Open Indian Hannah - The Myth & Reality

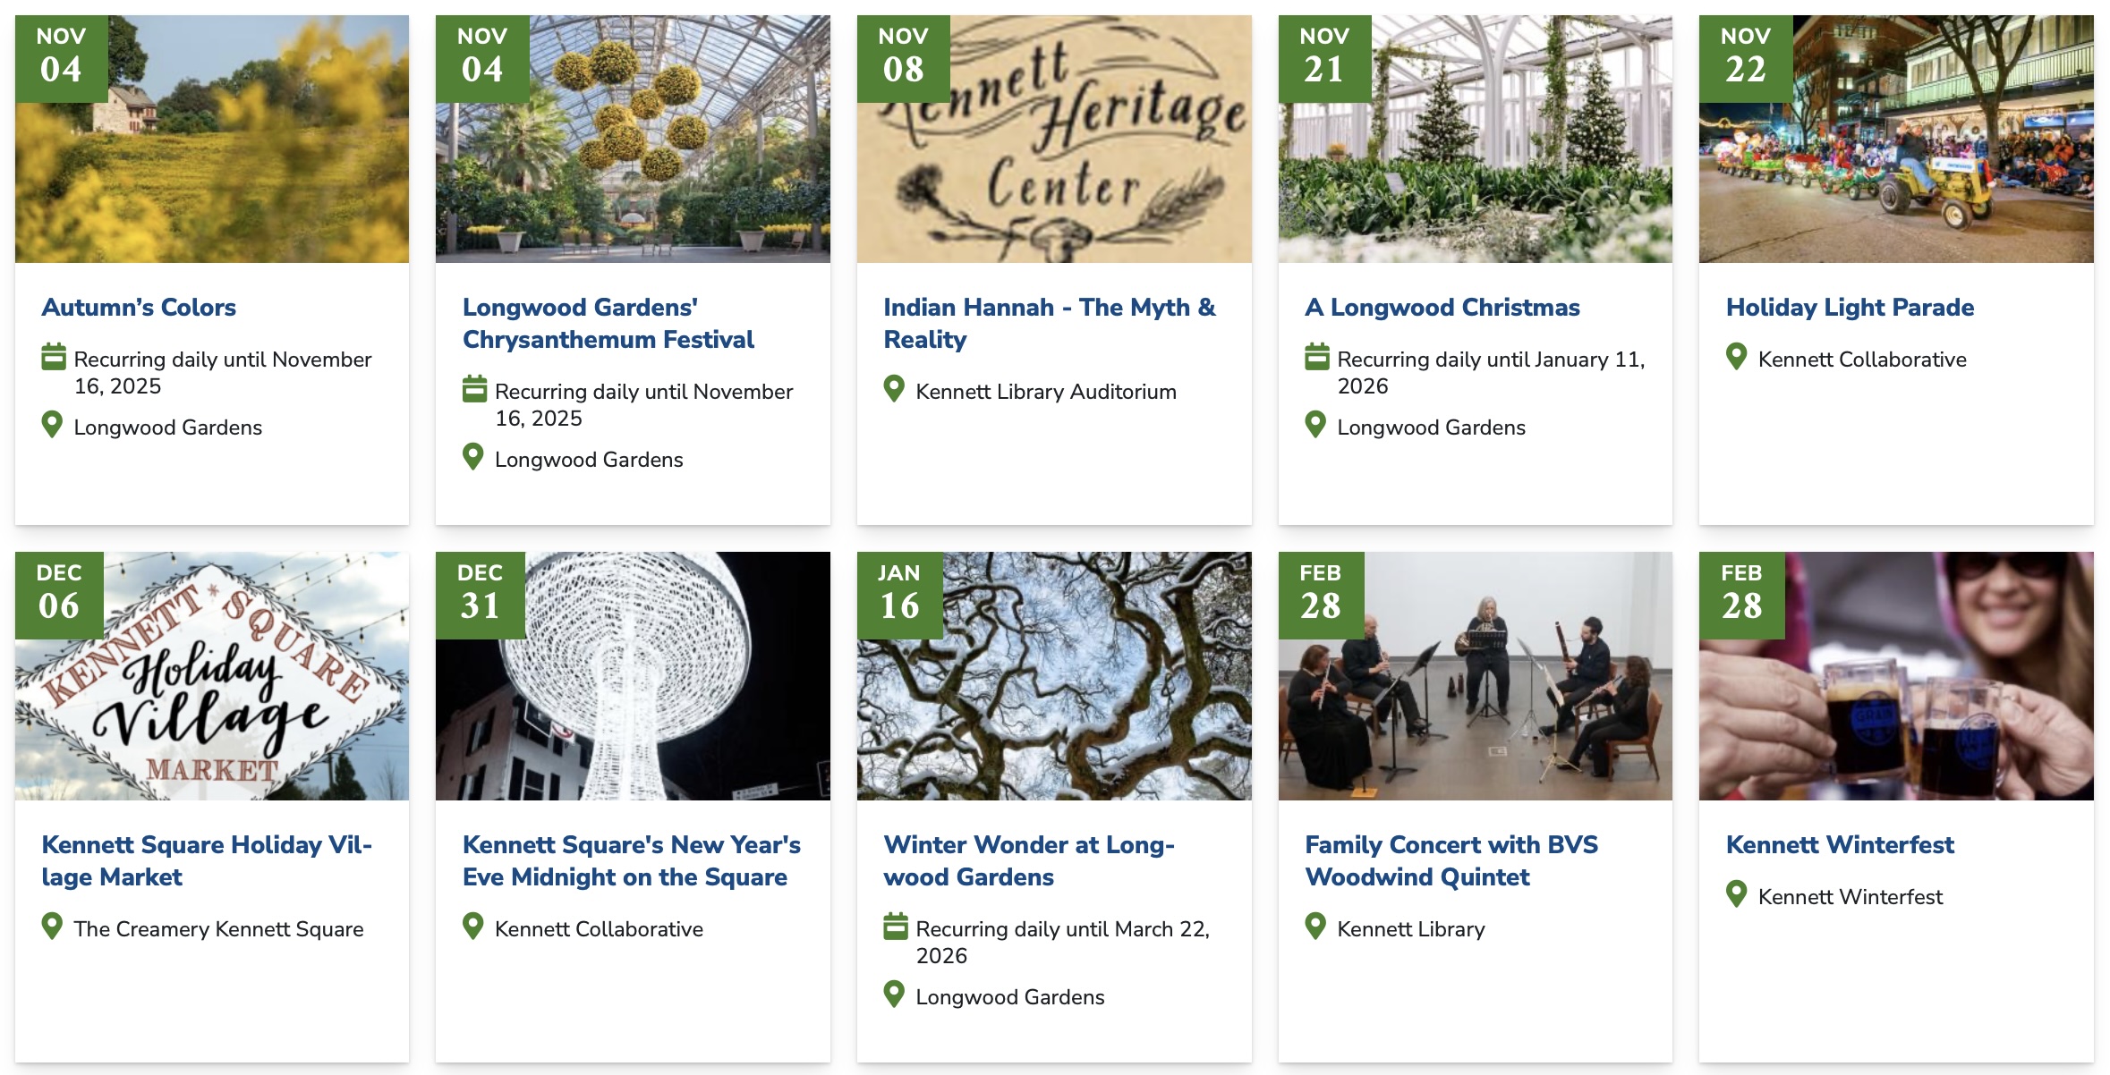1049,324
